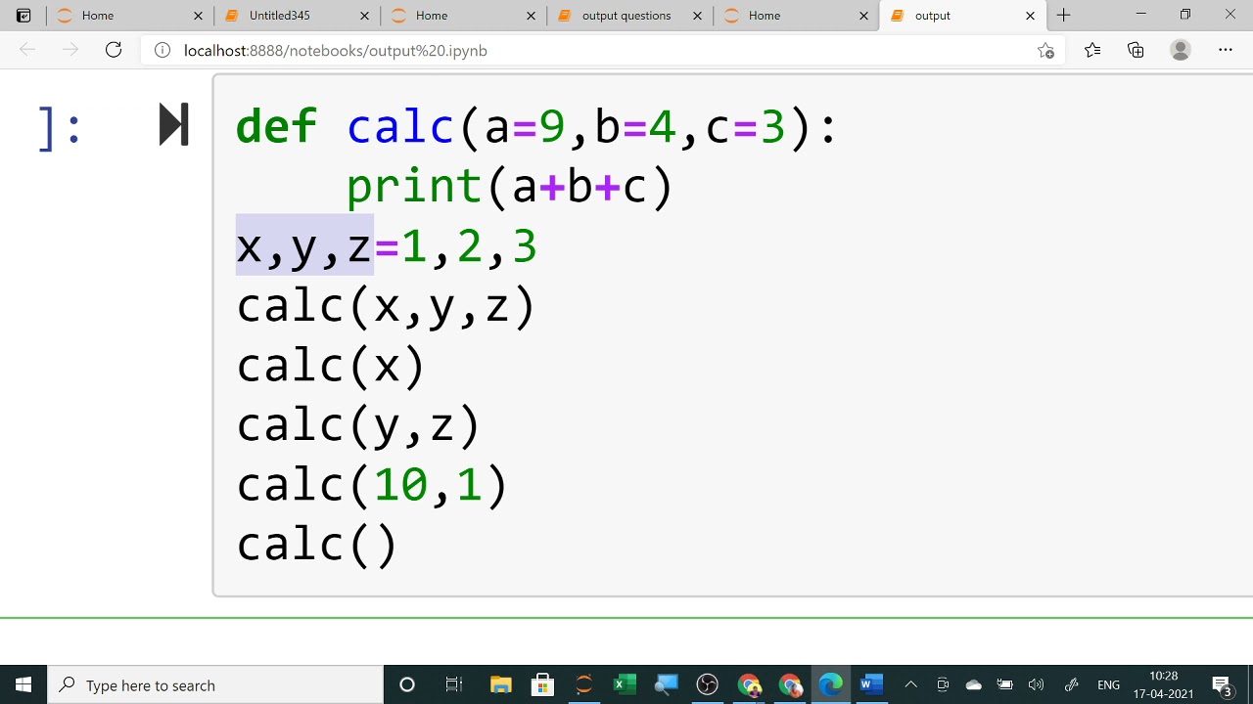
Task: Open the Favorites list icon
Action: click(1092, 50)
